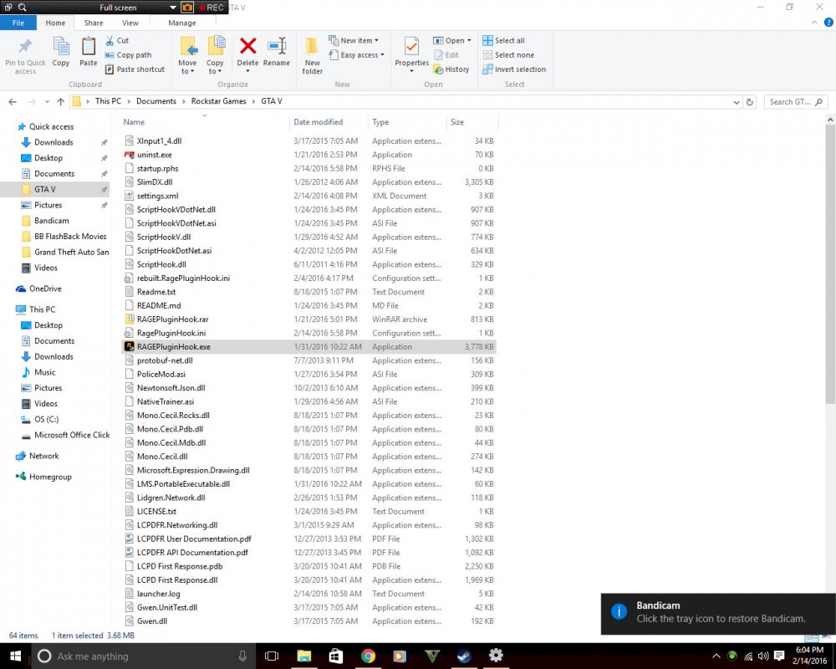Open the address bar history dropdown arrow
The height and width of the screenshot is (669, 836).
pos(737,102)
